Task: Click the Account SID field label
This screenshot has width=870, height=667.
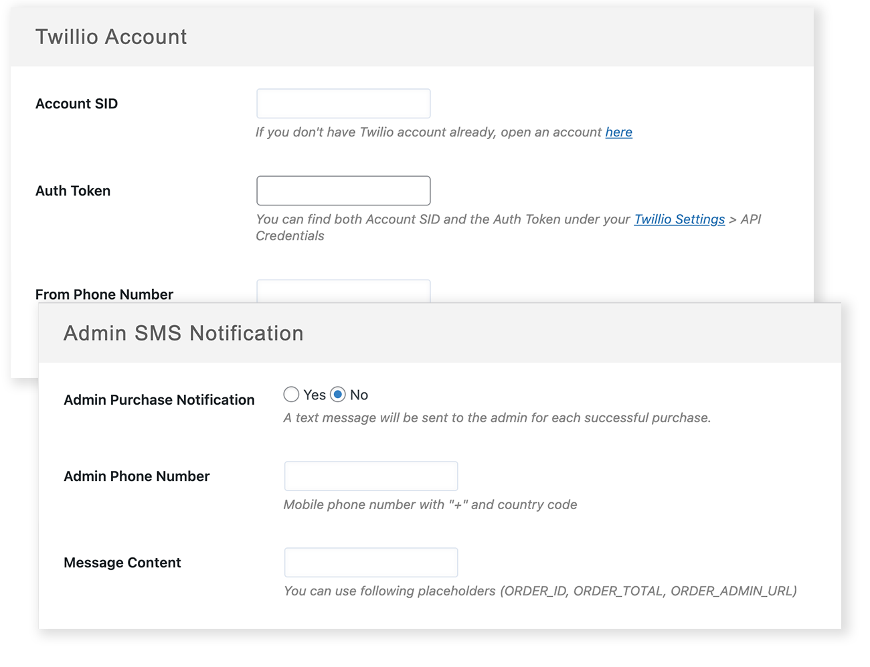Action: pos(76,104)
